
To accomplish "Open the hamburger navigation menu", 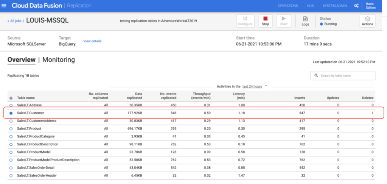I will 5,6.
